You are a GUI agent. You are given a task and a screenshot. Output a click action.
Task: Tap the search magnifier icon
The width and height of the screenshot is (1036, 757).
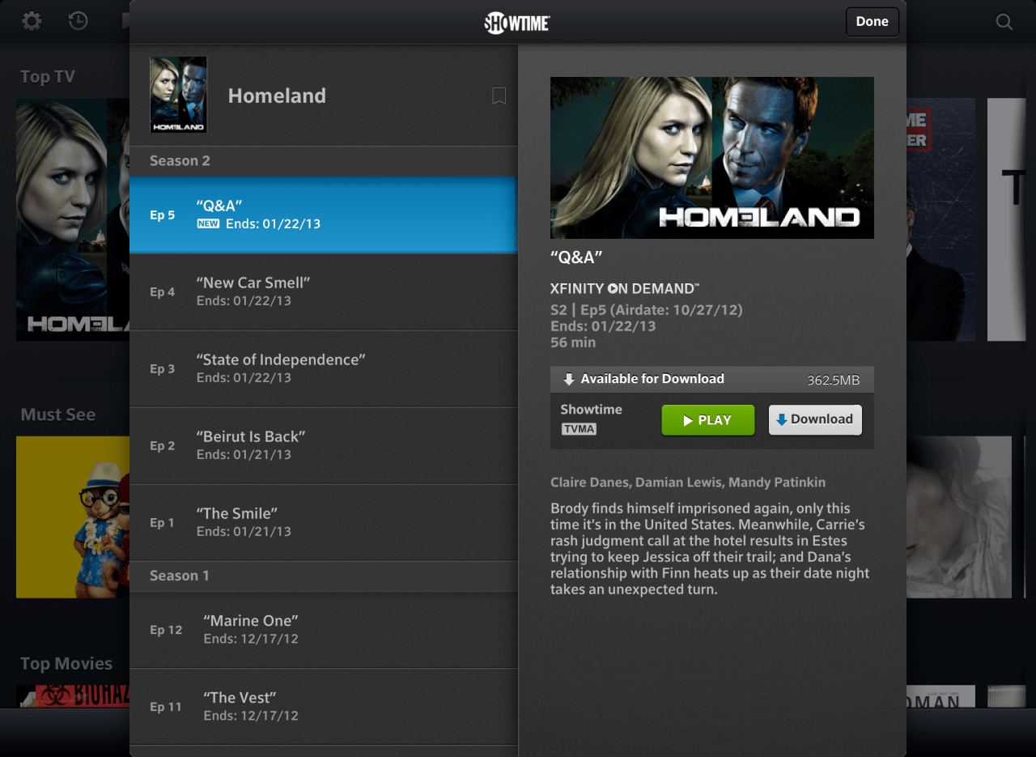pos(1004,22)
